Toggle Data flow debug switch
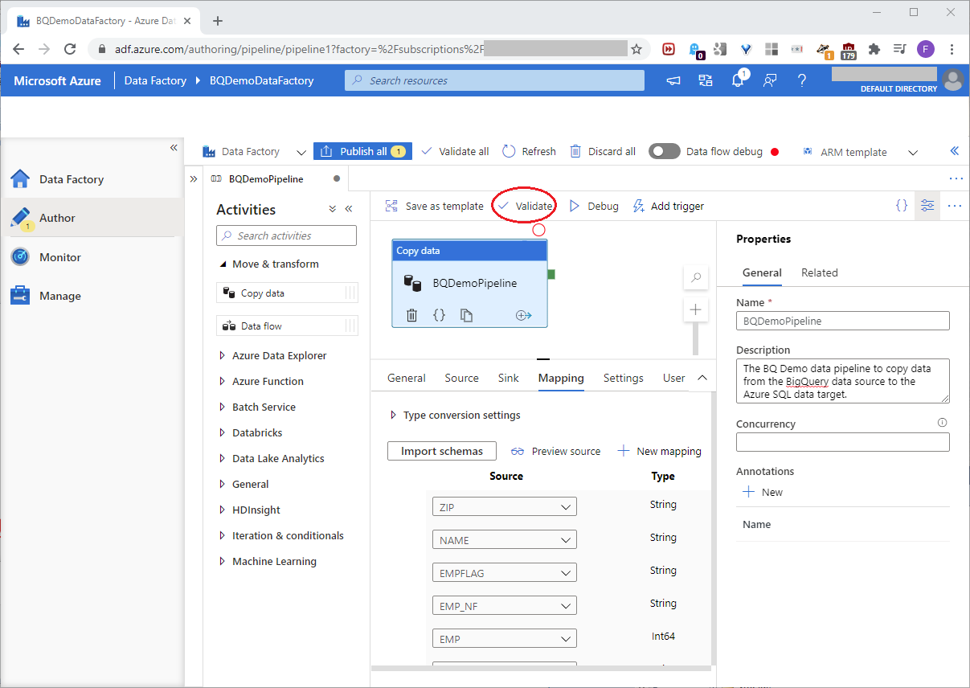Viewport: 970px width, 688px height. pos(665,151)
